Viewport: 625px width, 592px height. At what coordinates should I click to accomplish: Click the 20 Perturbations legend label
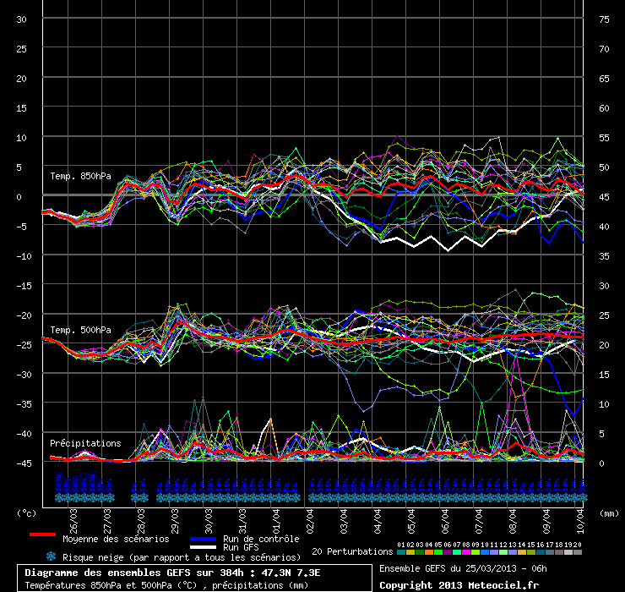[x=351, y=551]
